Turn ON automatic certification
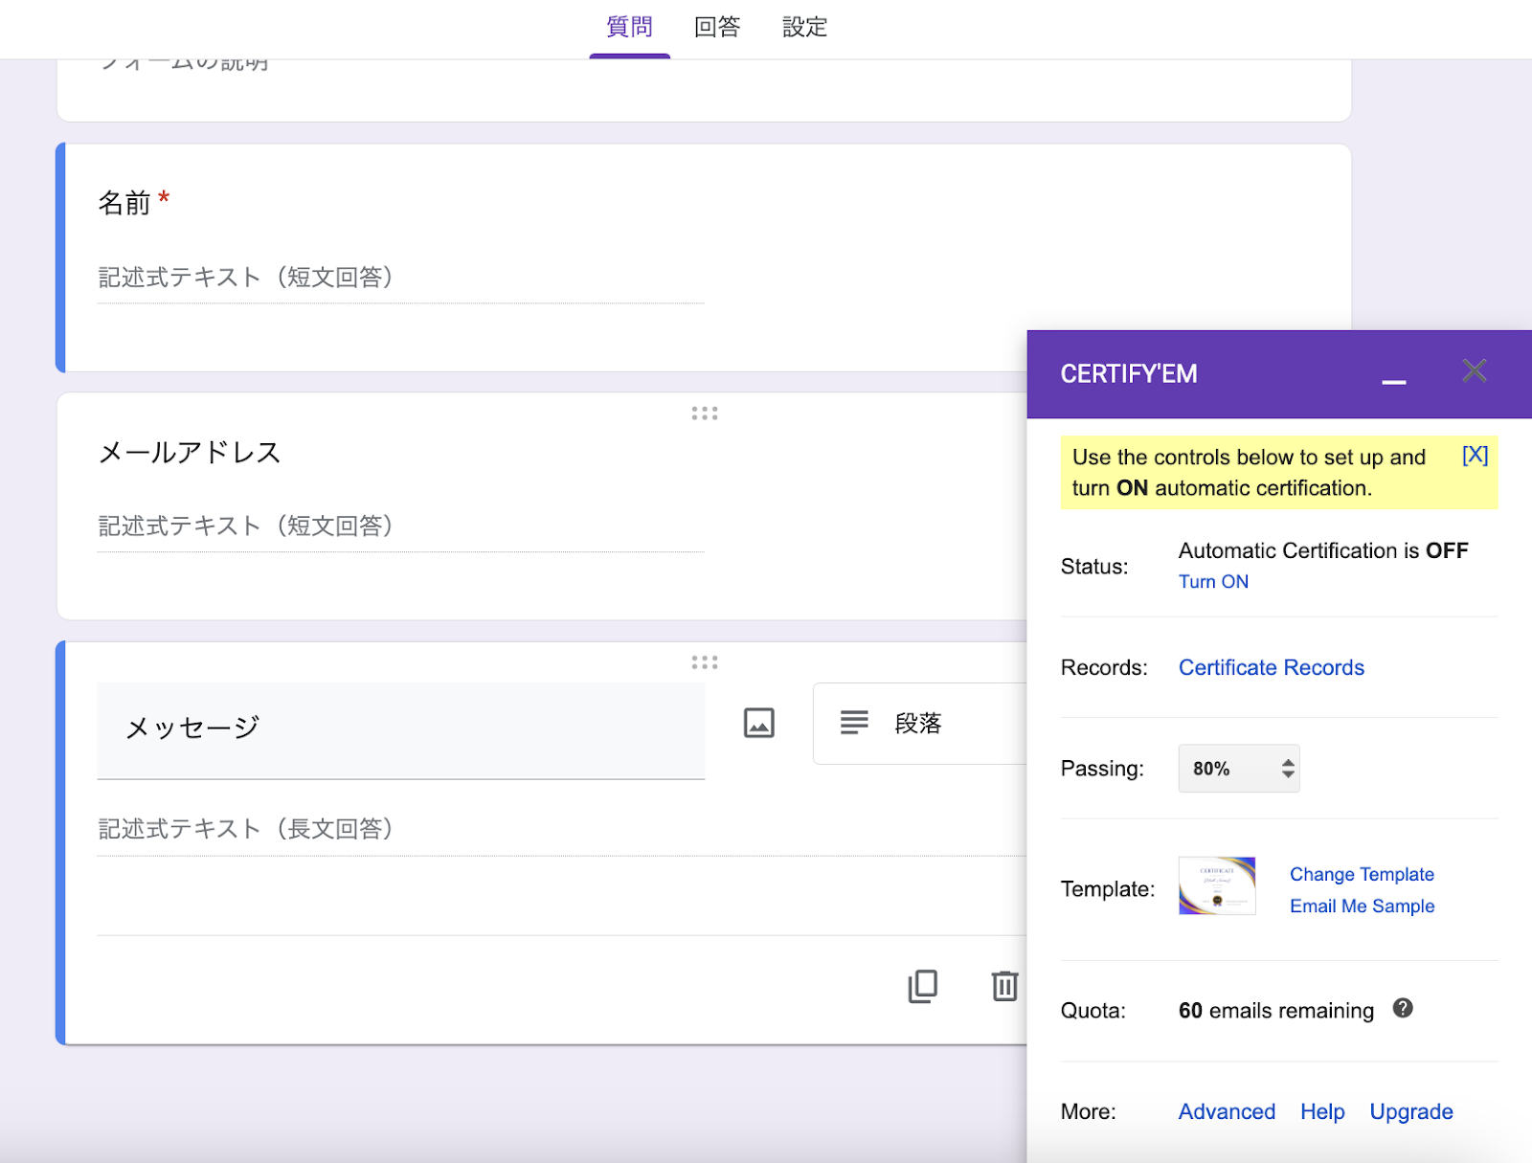The height and width of the screenshot is (1163, 1532). pyautogui.click(x=1213, y=582)
